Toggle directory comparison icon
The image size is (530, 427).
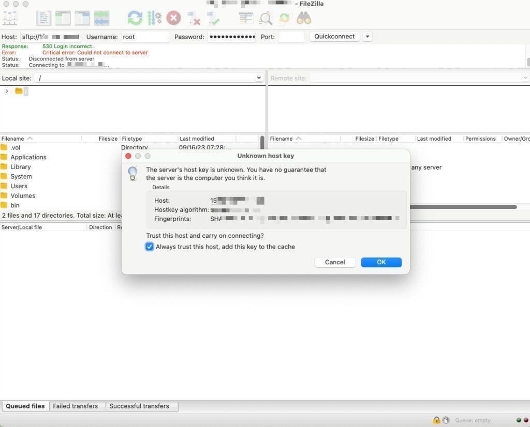pyautogui.click(x=266, y=18)
